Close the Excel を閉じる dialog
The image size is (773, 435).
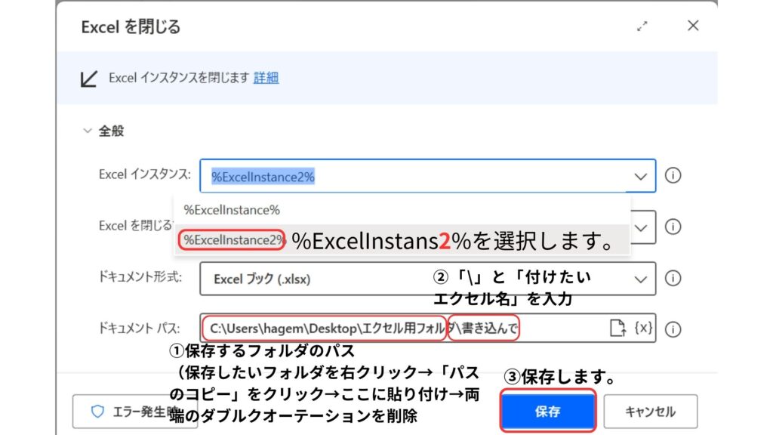(693, 26)
